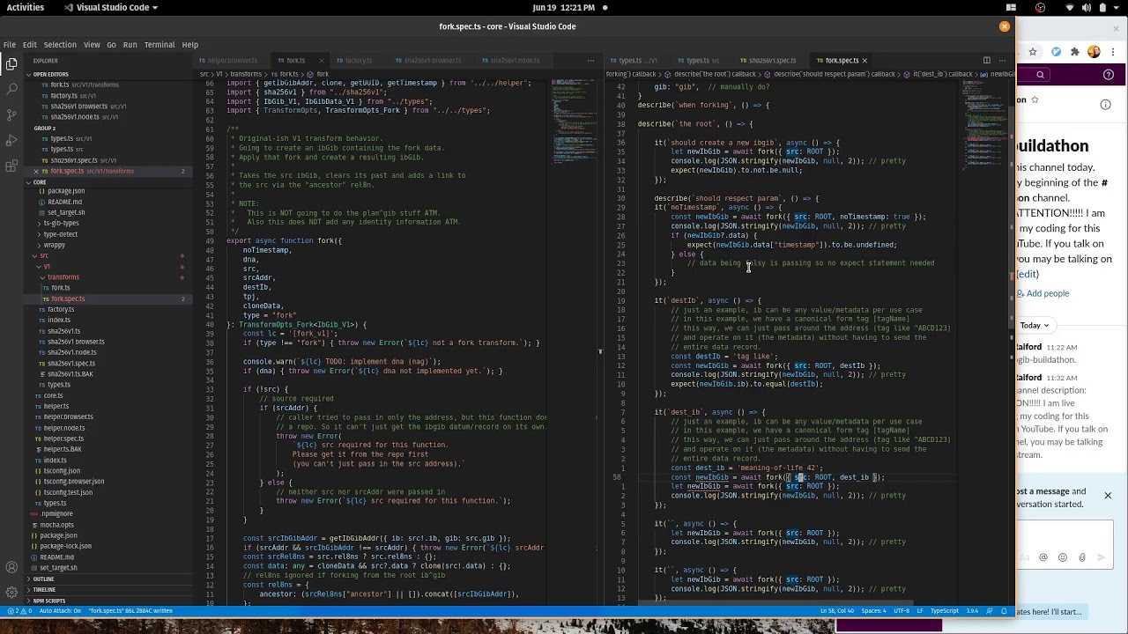Click browser profile avatar
The height and width of the screenshot is (634, 1128).
pos(1095,52)
